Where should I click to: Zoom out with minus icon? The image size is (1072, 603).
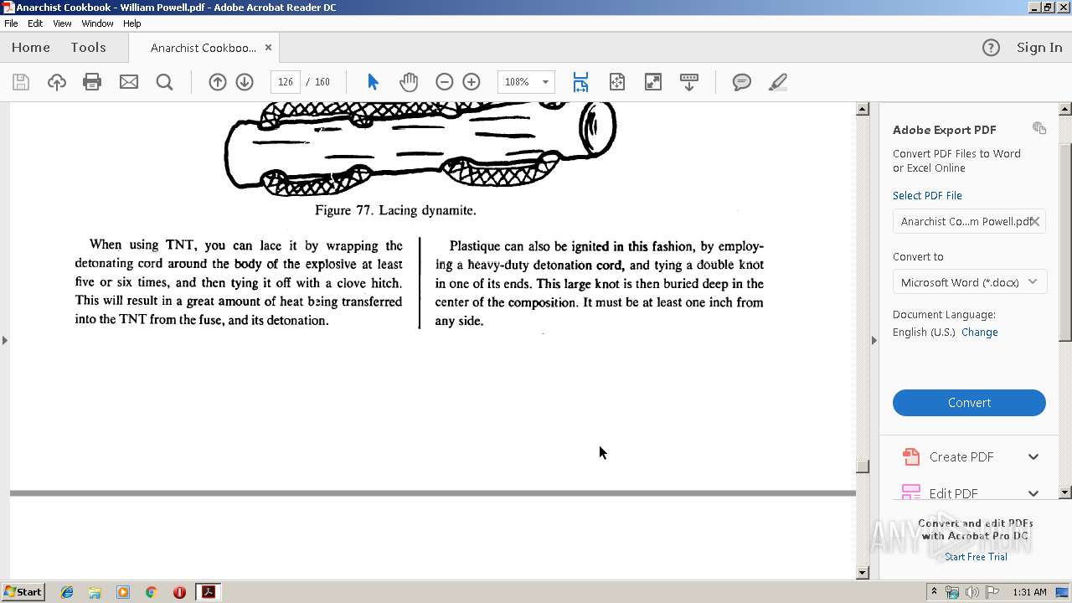[x=445, y=82]
